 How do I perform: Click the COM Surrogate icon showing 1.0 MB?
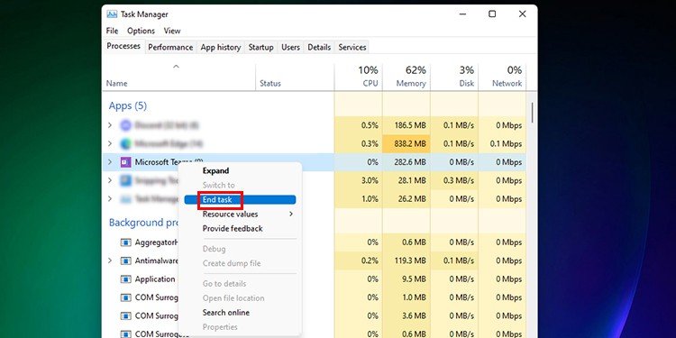coord(125,297)
